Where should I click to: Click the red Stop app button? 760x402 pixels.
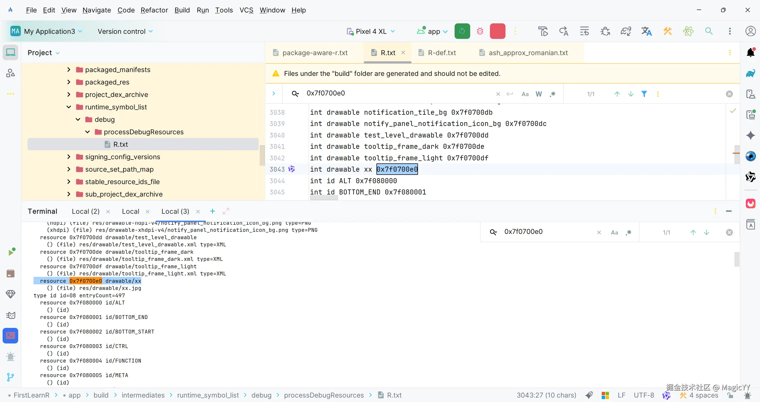tap(497, 31)
